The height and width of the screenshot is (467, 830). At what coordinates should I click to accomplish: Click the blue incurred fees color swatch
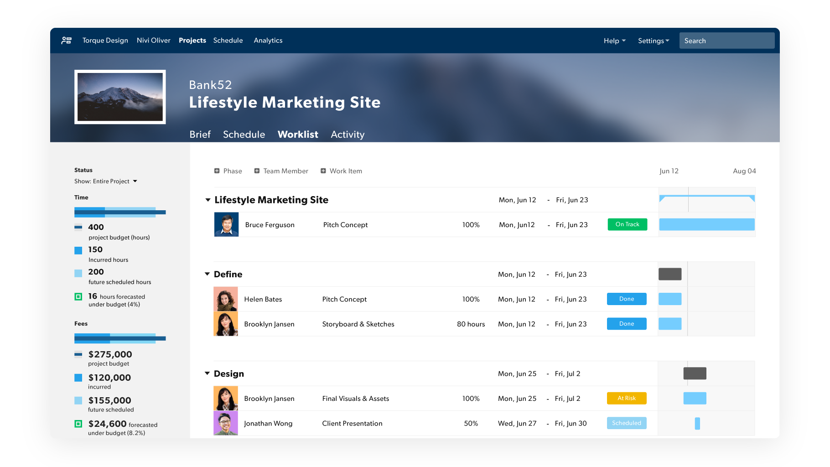[78, 378]
